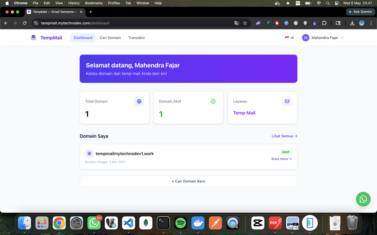The image size is (377, 235).
Task: Open the View menu in menu bar
Action: [x=59, y=3]
